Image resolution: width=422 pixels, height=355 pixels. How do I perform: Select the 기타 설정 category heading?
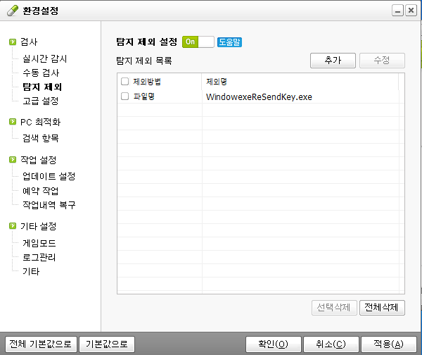click(39, 226)
